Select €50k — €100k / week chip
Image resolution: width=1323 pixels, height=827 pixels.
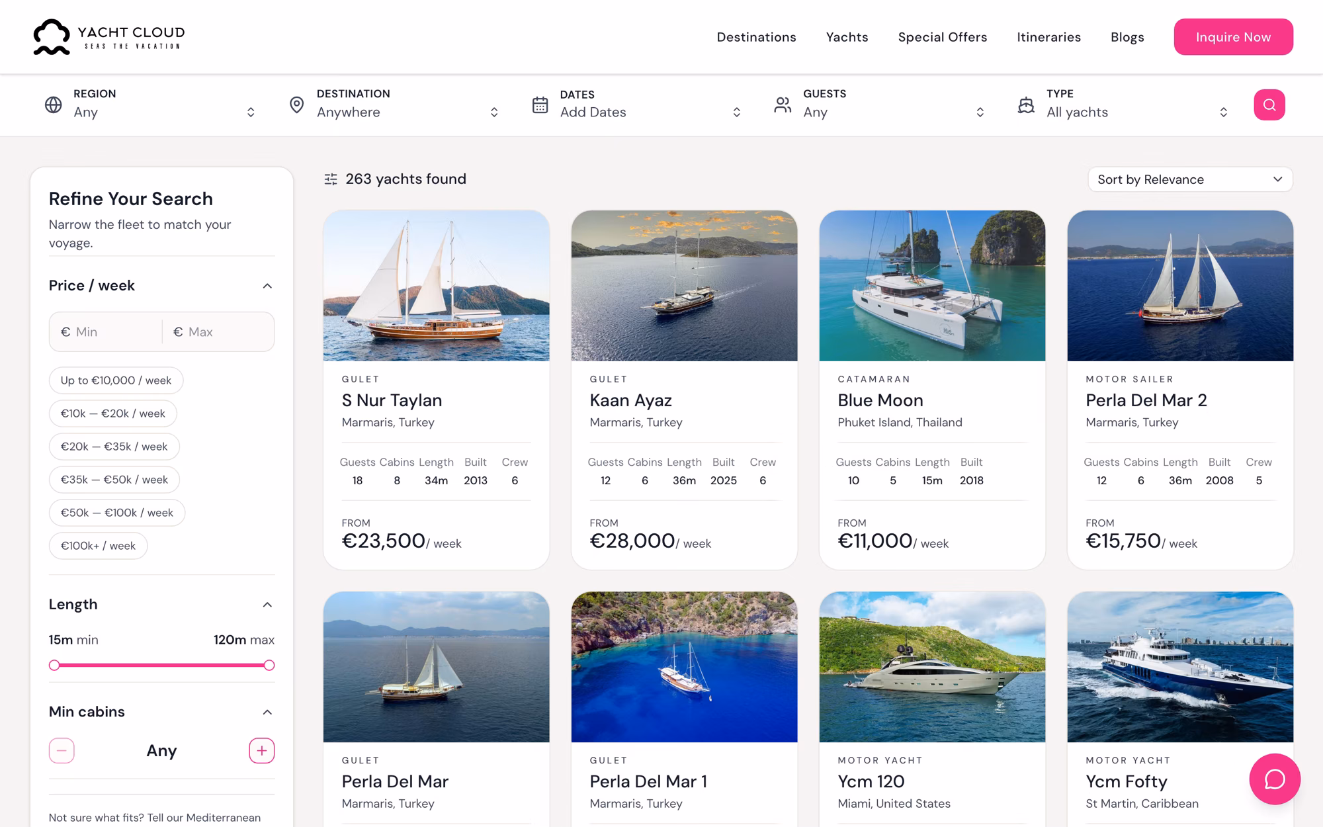116,513
